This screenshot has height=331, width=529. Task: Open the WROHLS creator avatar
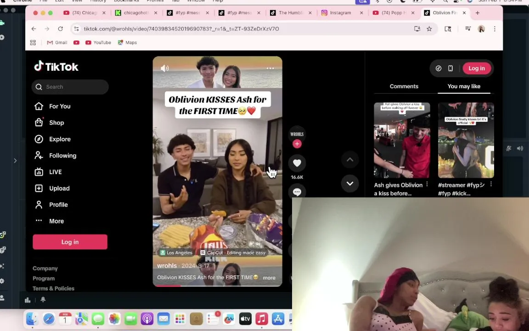(297, 134)
